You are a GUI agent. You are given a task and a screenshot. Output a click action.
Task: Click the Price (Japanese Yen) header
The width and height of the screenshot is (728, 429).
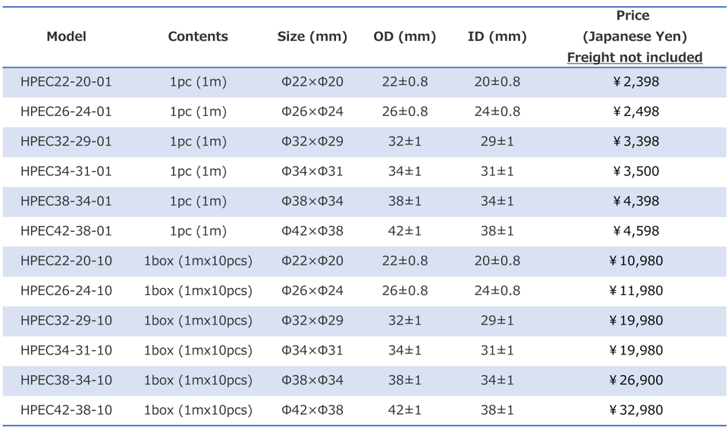pos(634,26)
